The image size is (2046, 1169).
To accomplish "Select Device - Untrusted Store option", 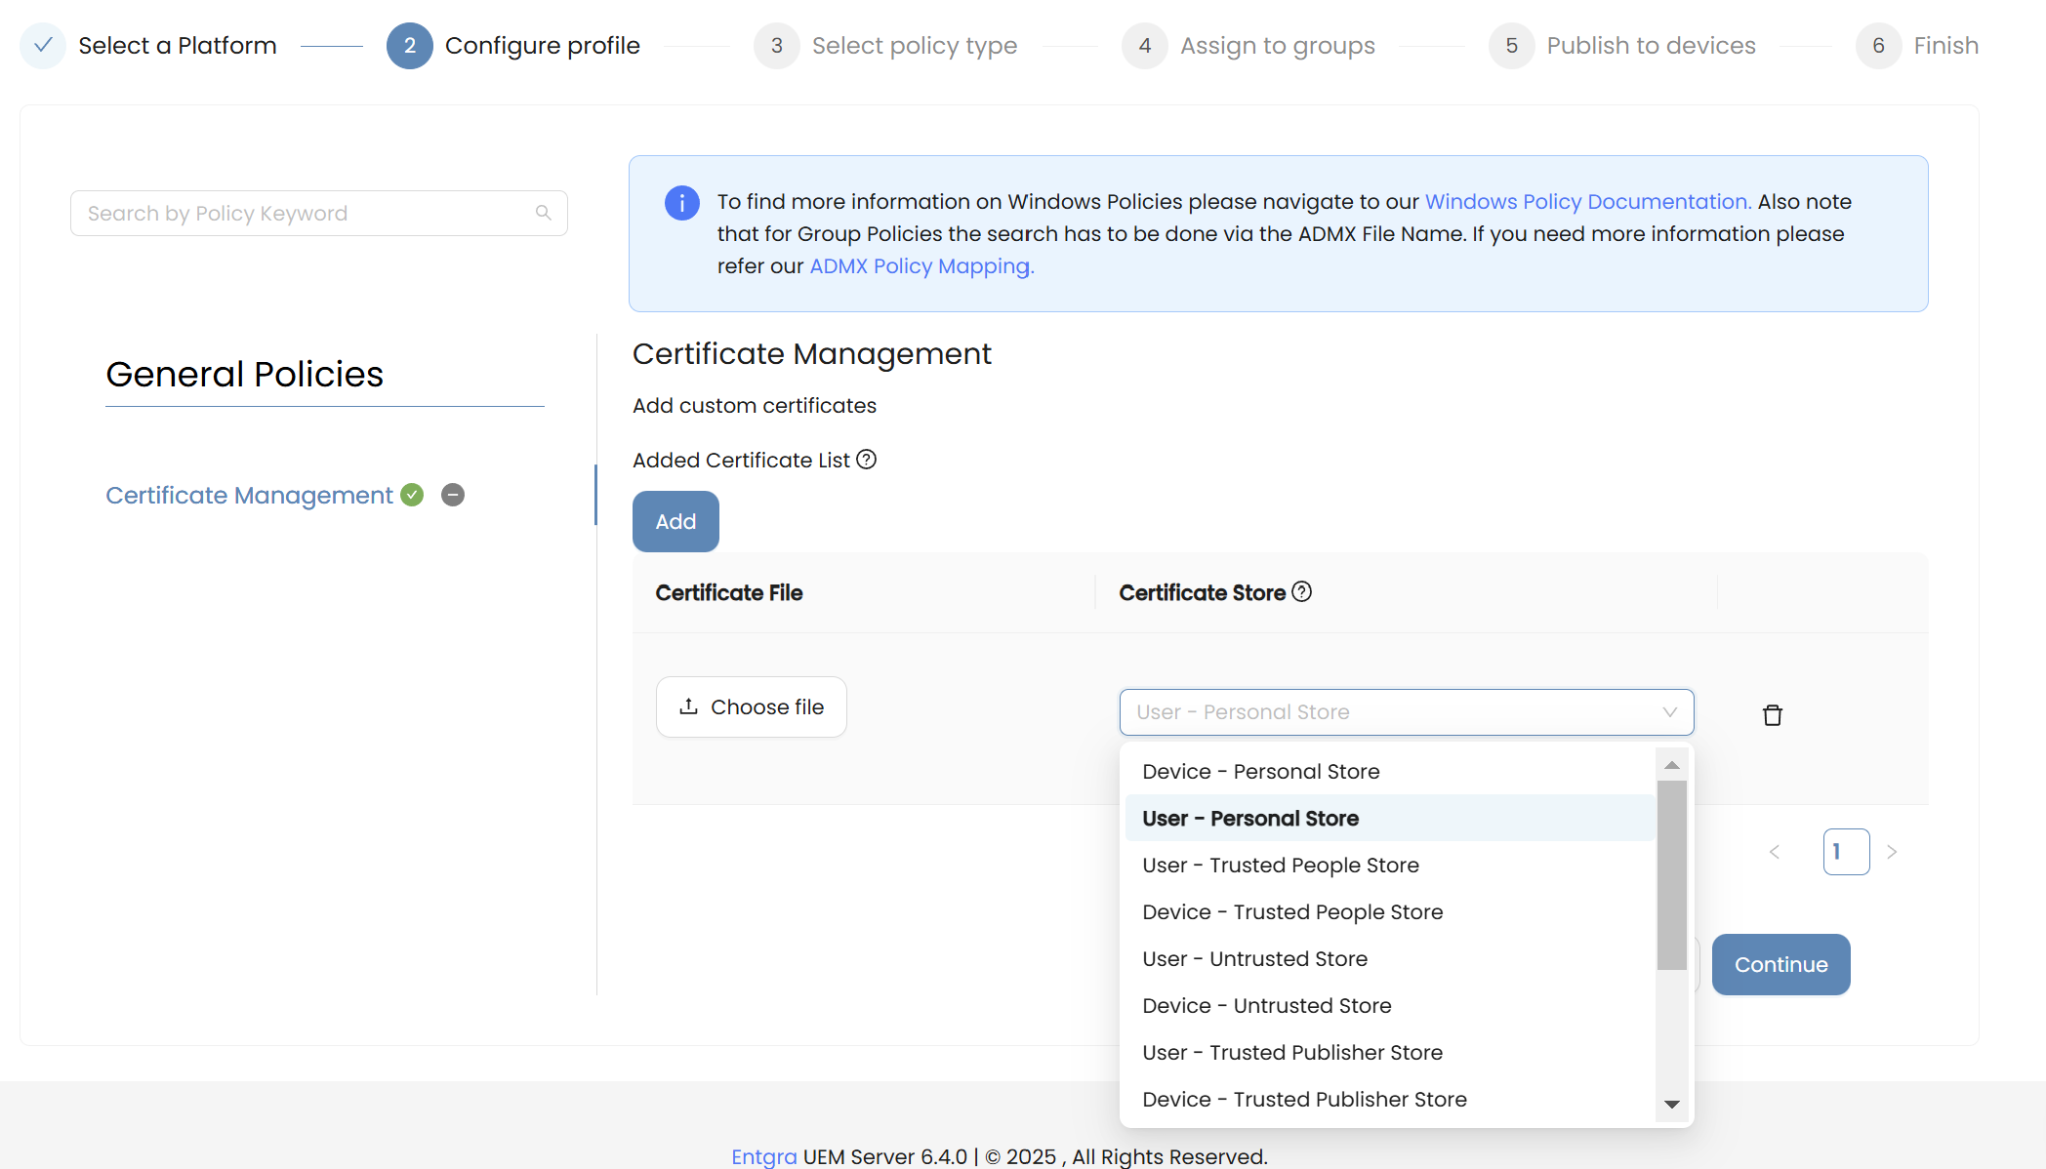I will point(1389,1005).
